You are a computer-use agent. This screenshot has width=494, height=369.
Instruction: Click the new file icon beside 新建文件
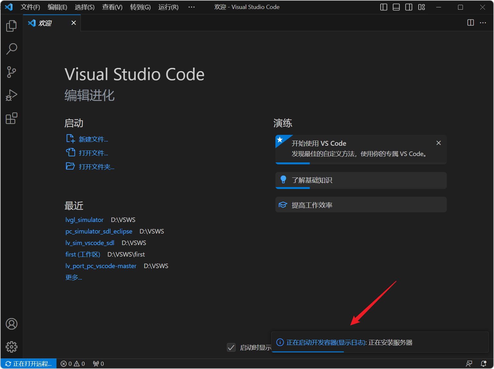(x=70, y=139)
